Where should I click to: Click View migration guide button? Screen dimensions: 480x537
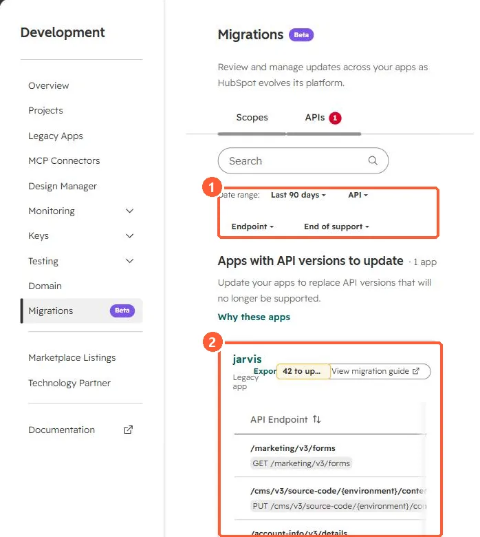(380, 371)
